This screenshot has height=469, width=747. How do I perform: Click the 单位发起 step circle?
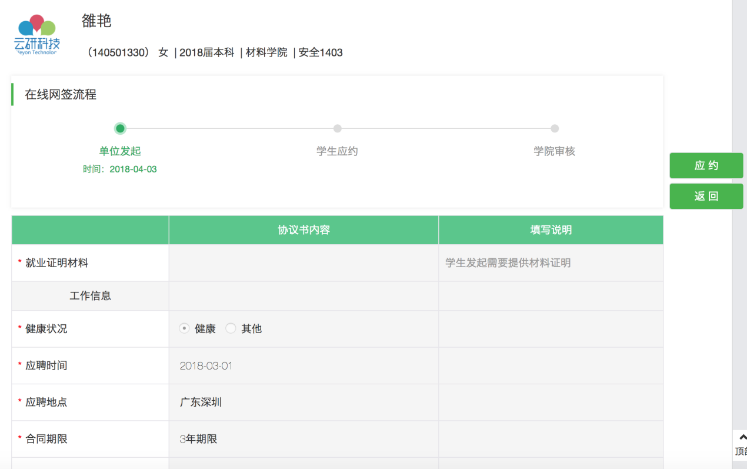[120, 128]
